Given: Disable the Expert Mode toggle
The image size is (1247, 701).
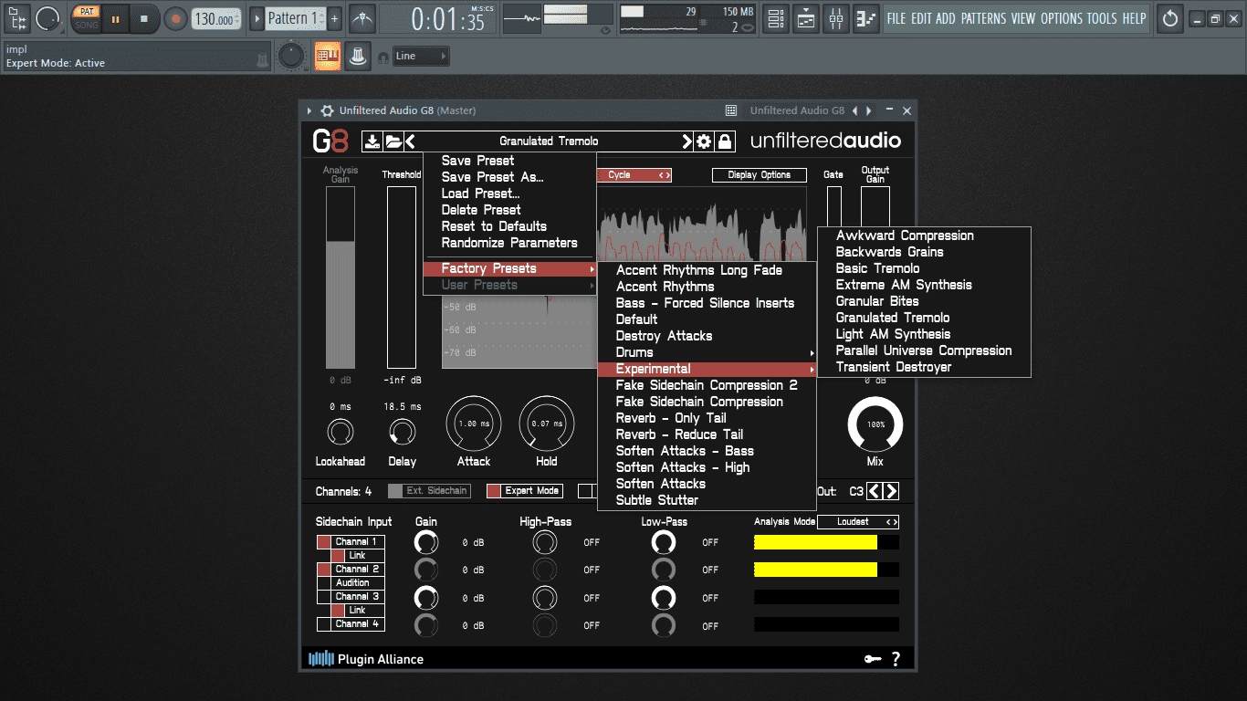Looking at the screenshot, I should coord(524,491).
